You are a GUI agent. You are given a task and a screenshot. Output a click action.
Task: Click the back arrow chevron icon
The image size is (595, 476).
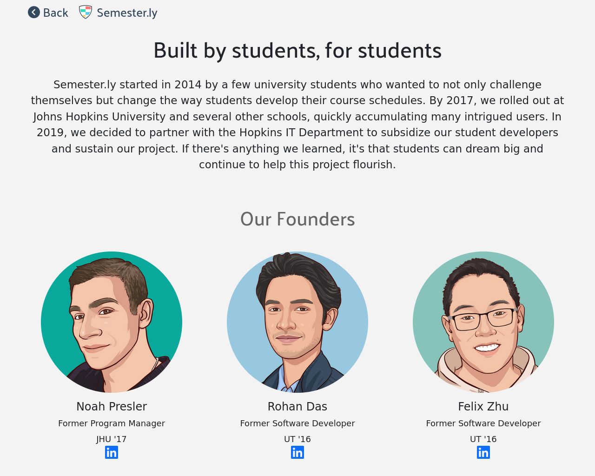pos(33,13)
